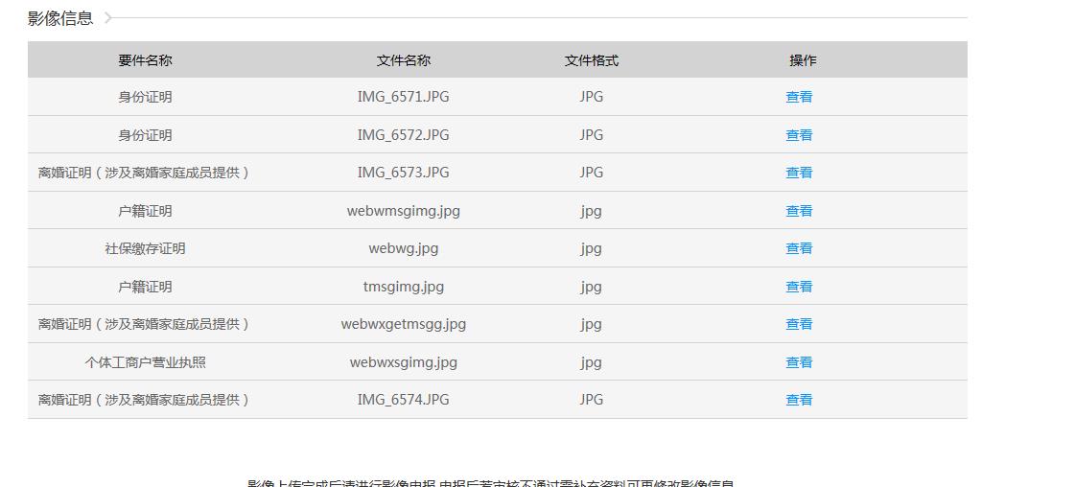Open 查看 link for IMG_6572.JPG
The width and height of the screenshot is (1076, 487).
(799, 135)
